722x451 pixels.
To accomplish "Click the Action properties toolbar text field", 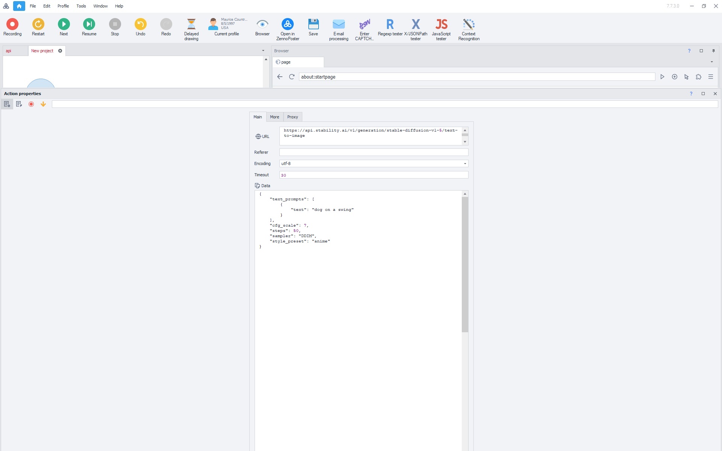I will 385,104.
